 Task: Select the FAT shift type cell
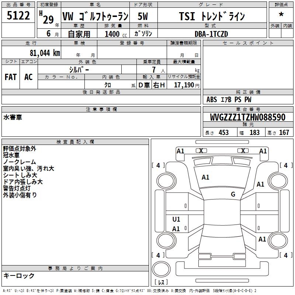coord(11,77)
